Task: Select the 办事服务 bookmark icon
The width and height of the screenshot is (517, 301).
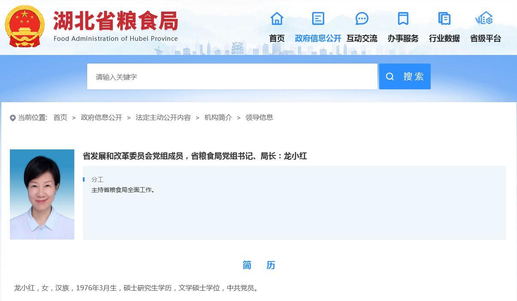Action: click(x=402, y=18)
